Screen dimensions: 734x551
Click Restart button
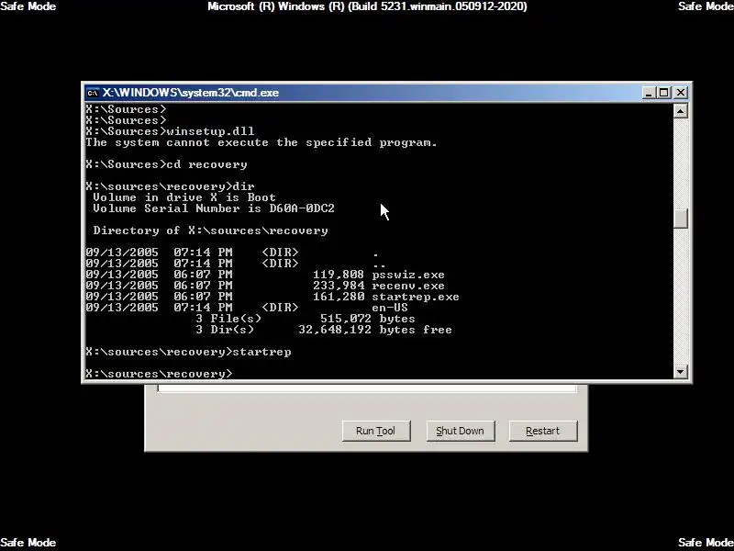click(x=542, y=431)
